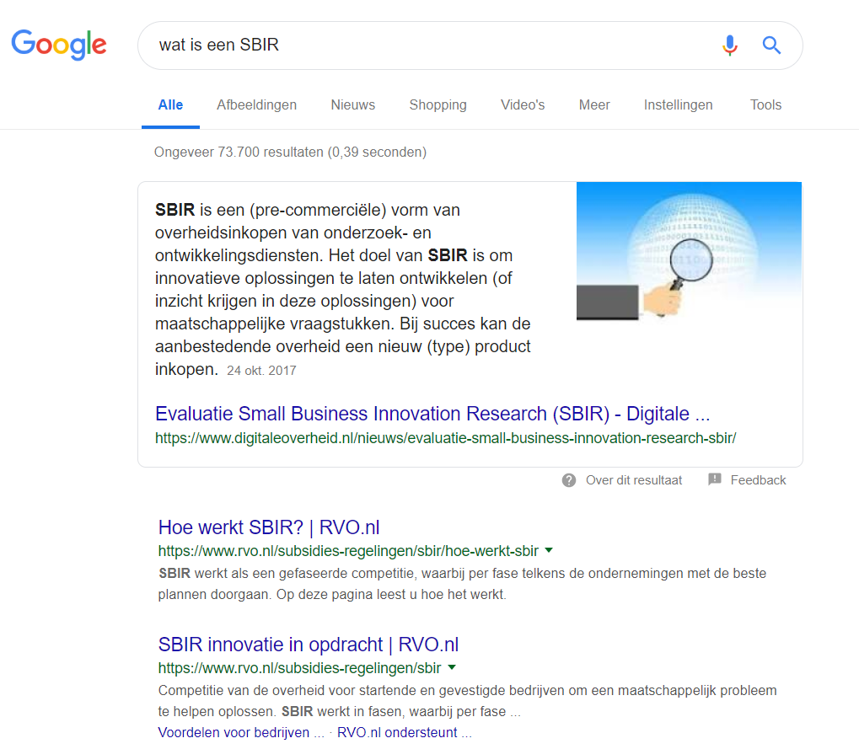Open 'SBIR innovatie in opdracht | RVO.nl' result
The height and width of the screenshot is (749, 859).
point(308,645)
